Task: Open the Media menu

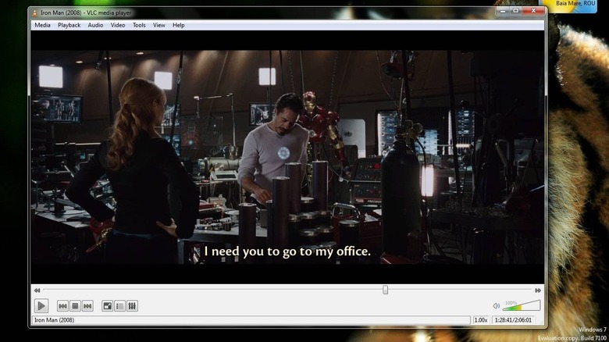Action: (x=42, y=25)
